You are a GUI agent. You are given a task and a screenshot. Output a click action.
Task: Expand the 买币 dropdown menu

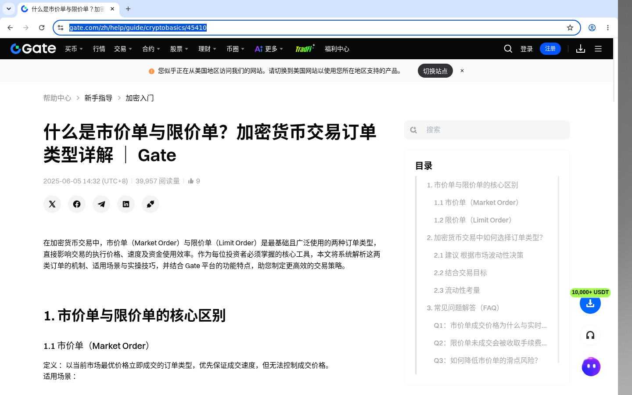[74, 49]
